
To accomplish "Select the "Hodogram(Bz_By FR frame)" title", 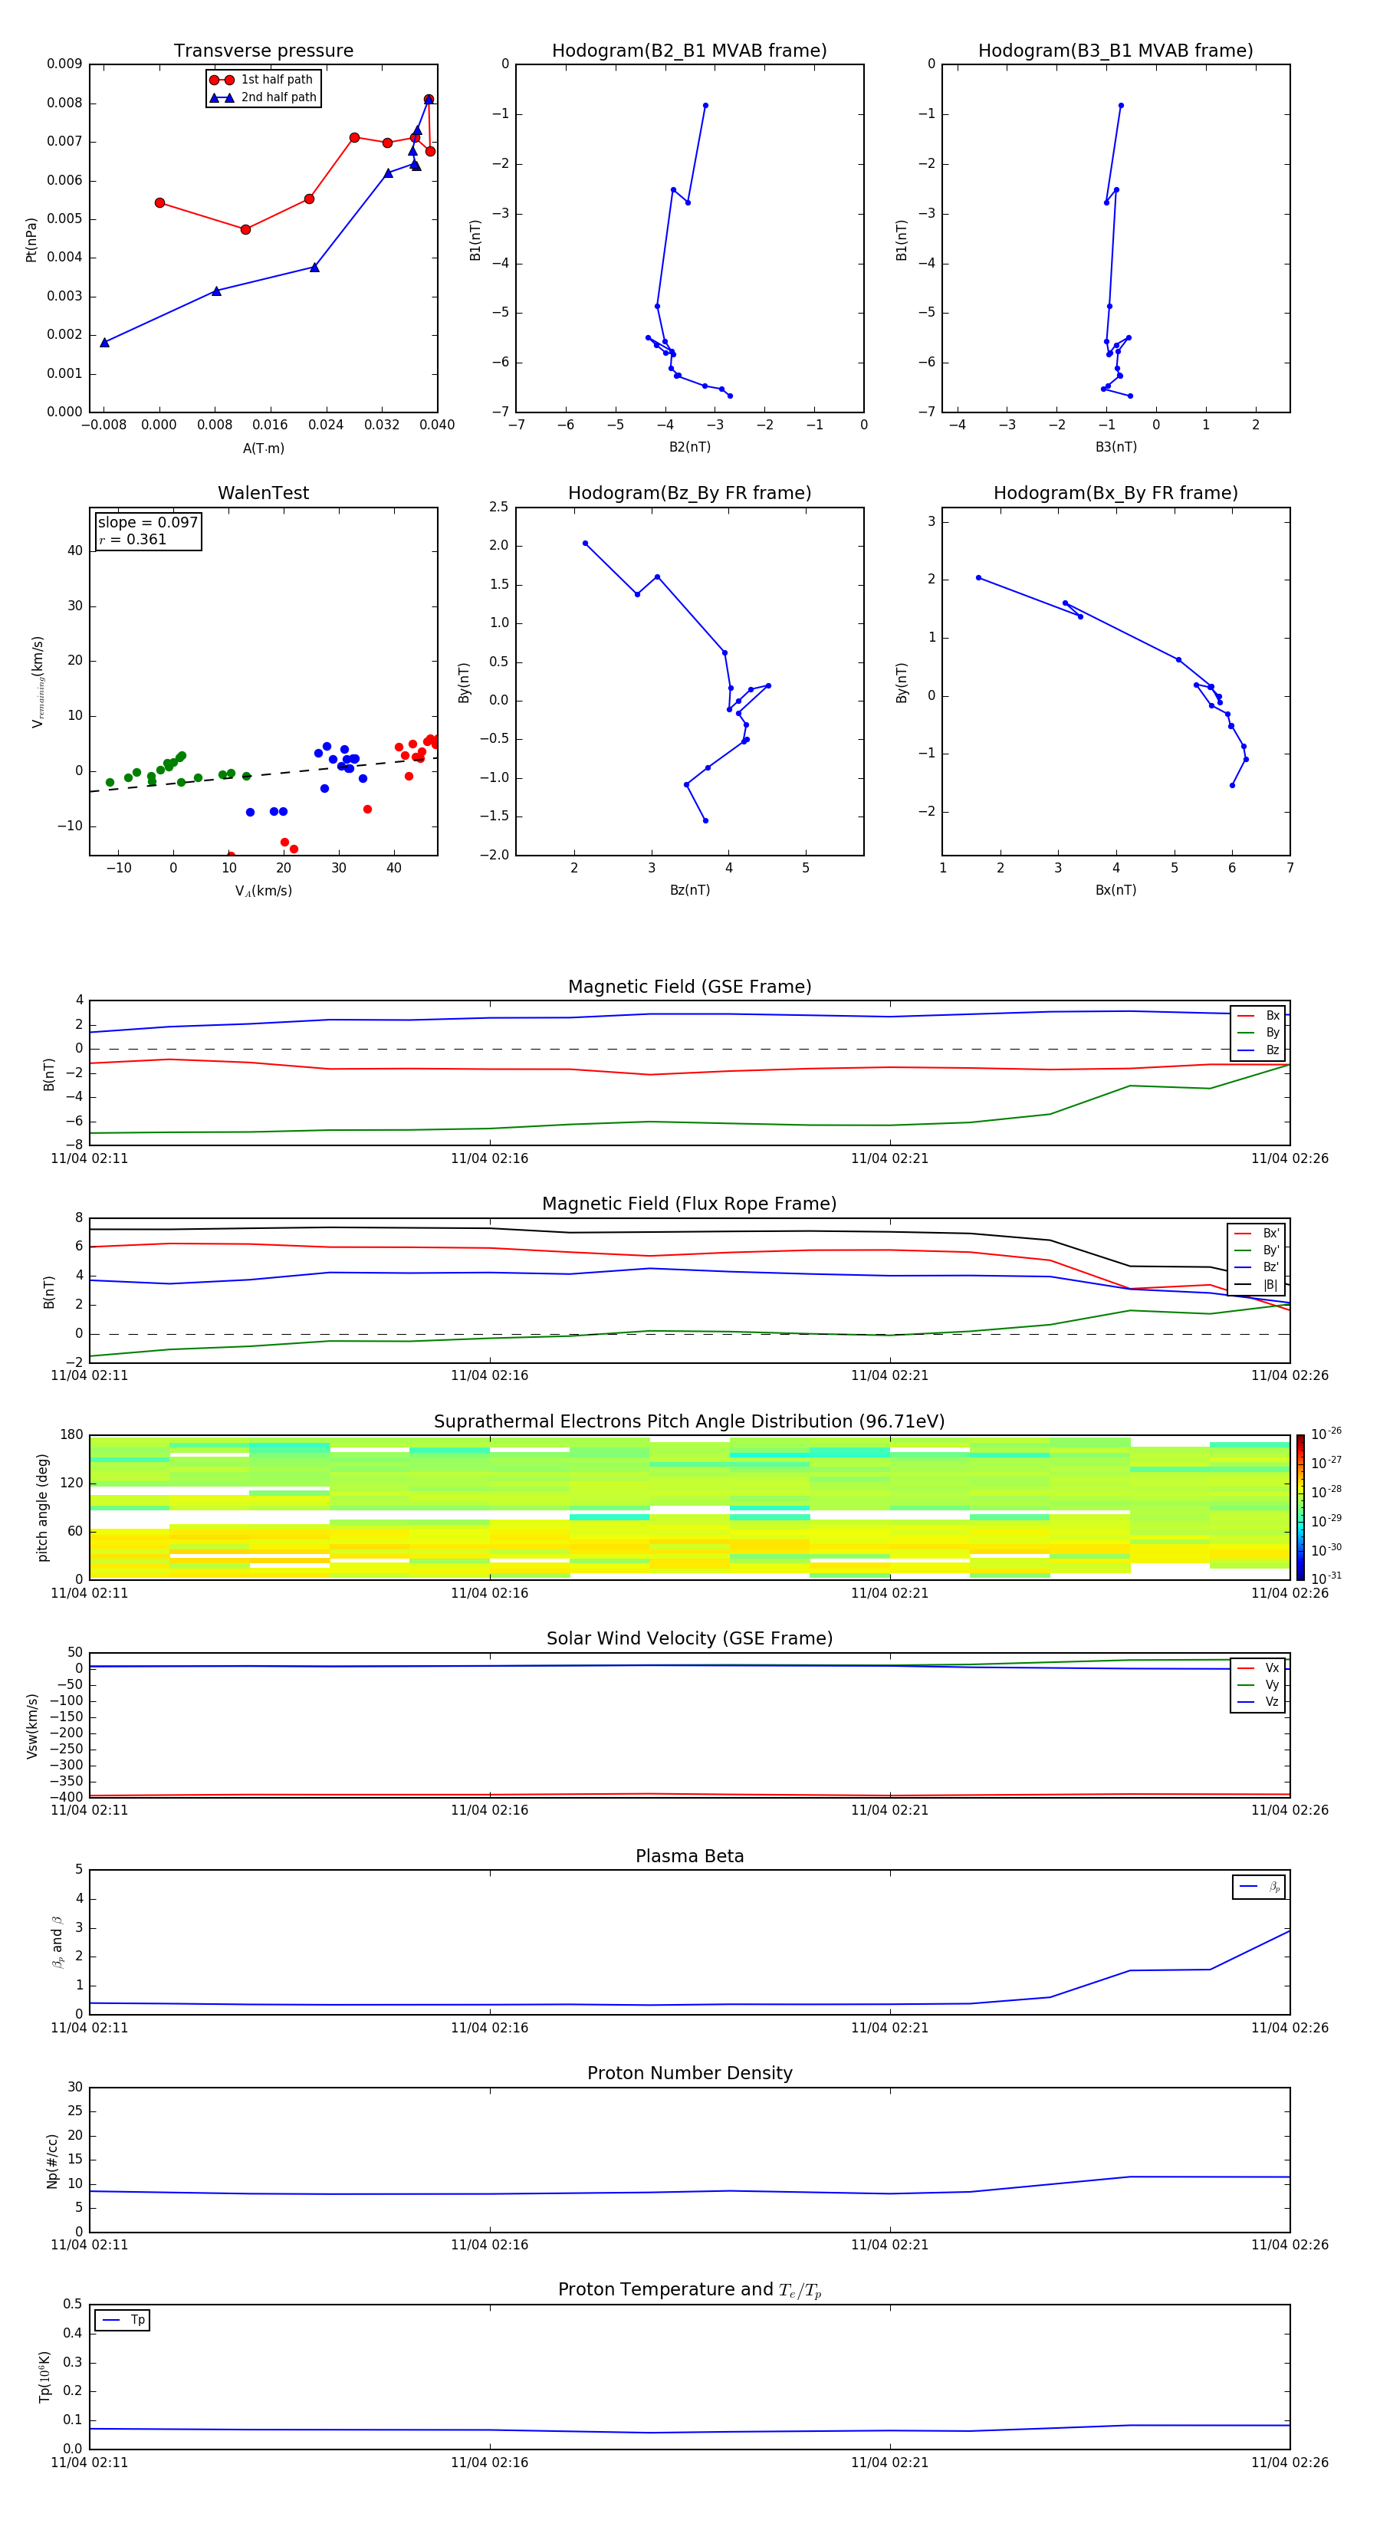I will coord(689,493).
